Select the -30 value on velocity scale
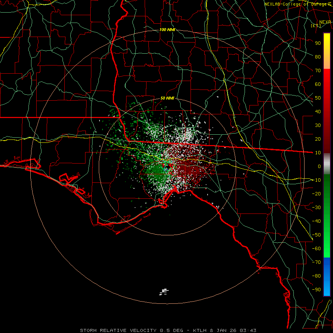This screenshot has width=333, height=333. pyautogui.click(x=316, y=208)
